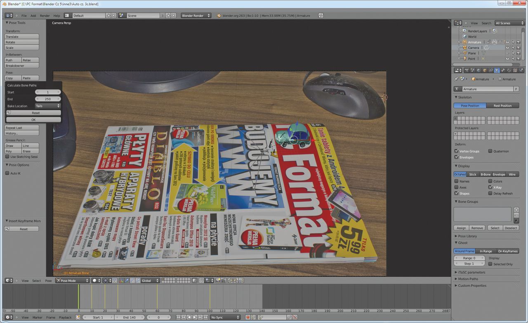
Task: Open the Armature data properties icon
Action: point(497,70)
